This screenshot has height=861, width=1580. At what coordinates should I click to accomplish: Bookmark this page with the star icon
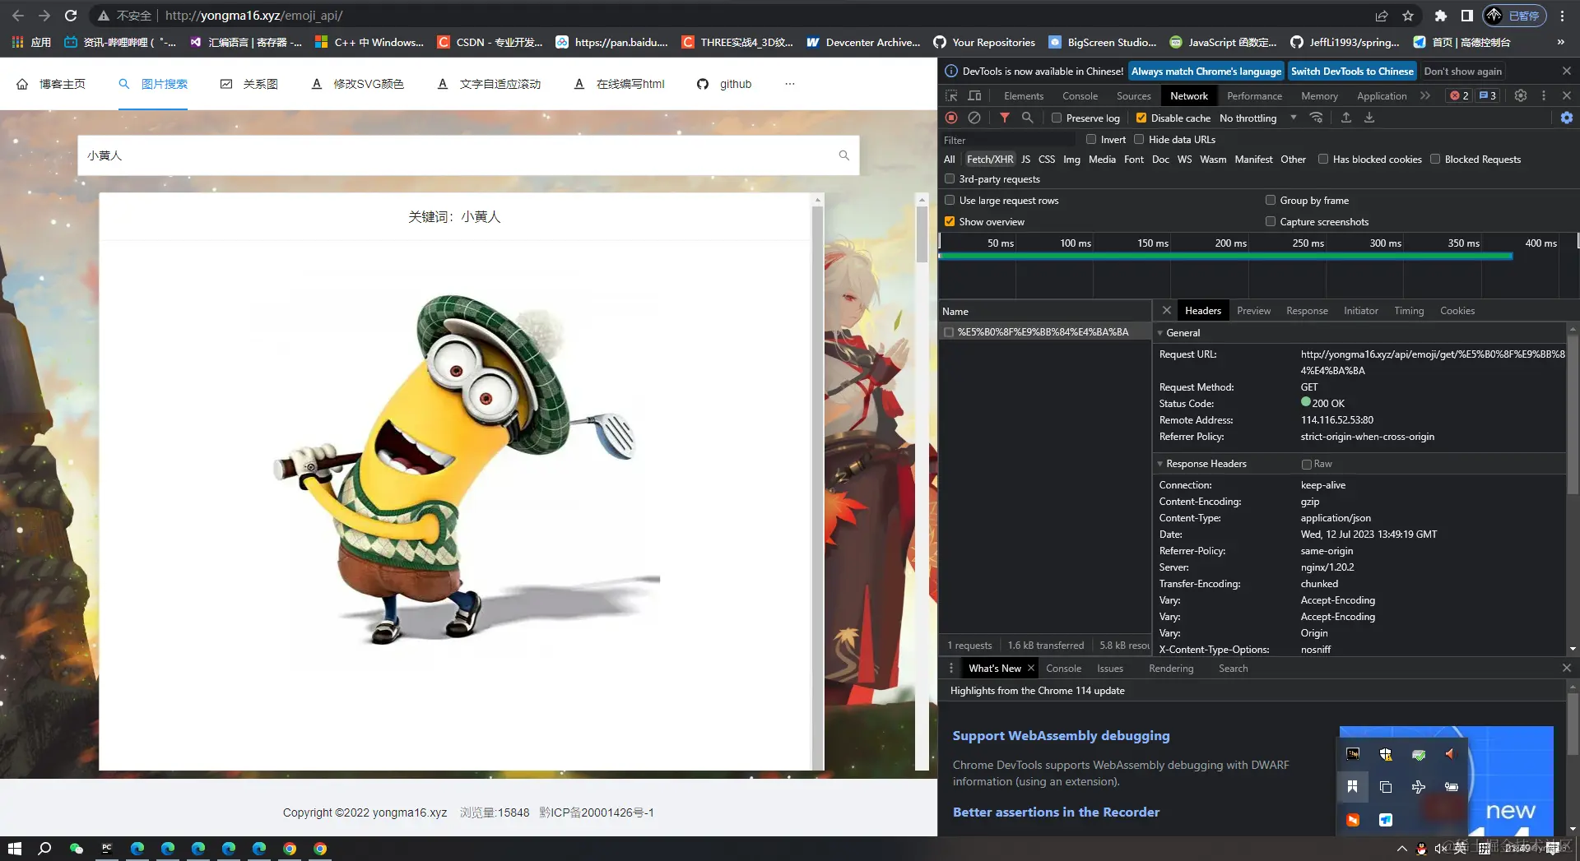[x=1408, y=16]
